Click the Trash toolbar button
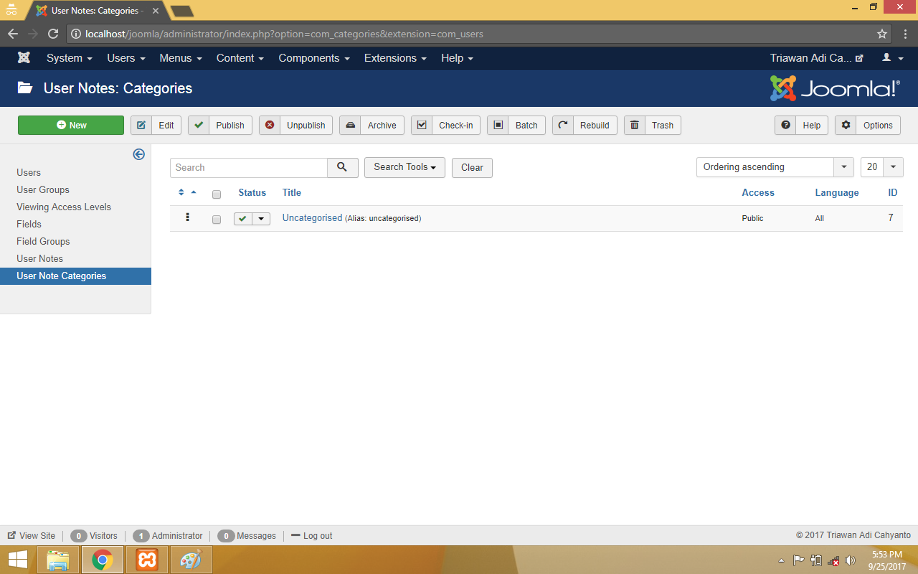Screen dimensions: 918x574 652,126
